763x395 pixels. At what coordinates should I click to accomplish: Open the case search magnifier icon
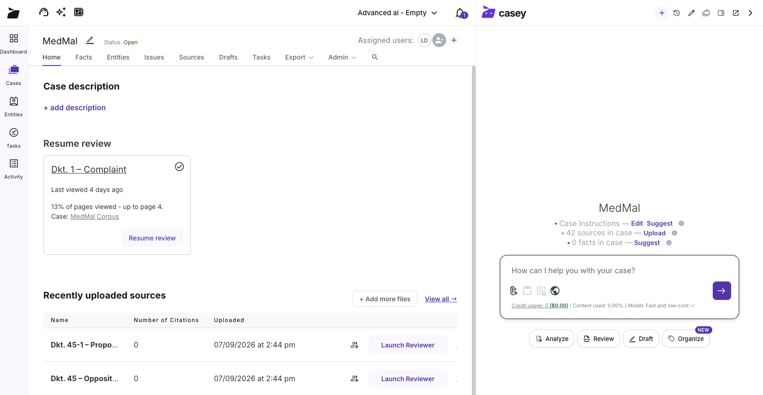click(x=375, y=57)
